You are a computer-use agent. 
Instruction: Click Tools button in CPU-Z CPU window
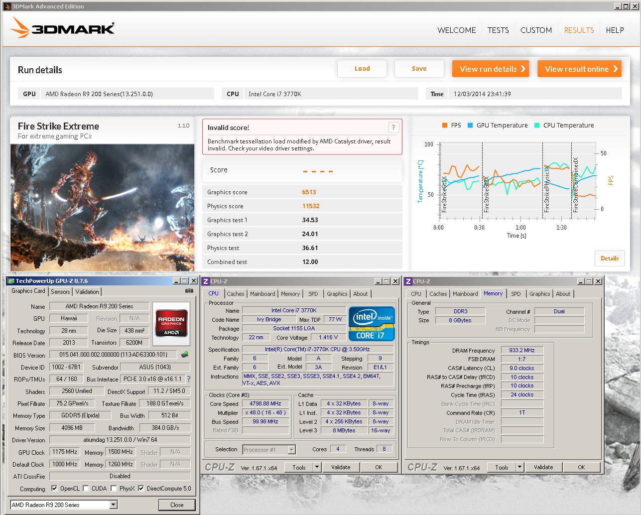(299, 467)
